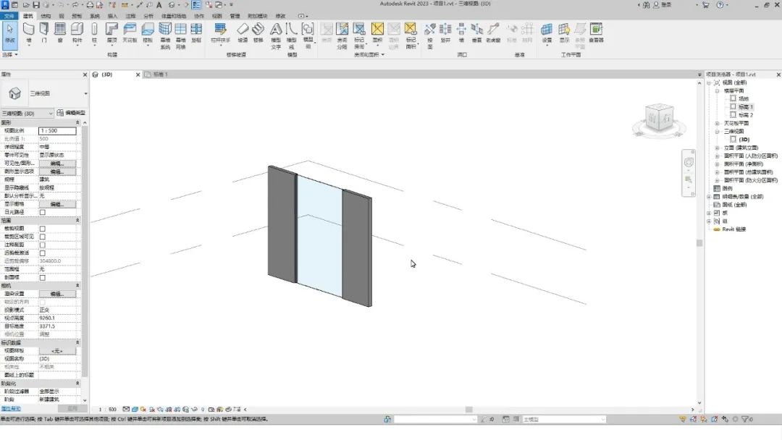The width and height of the screenshot is (782, 440).
Task: Enable the Crop View (裁剪视图) checkbox
Action: point(43,229)
